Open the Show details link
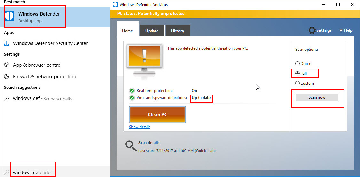 [x=140, y=127]
